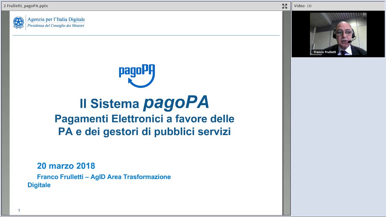Click 'Agenzia per l'Italia Digitale' header text
The width and height of the screenshot is (386, 217).
point(56,19)
